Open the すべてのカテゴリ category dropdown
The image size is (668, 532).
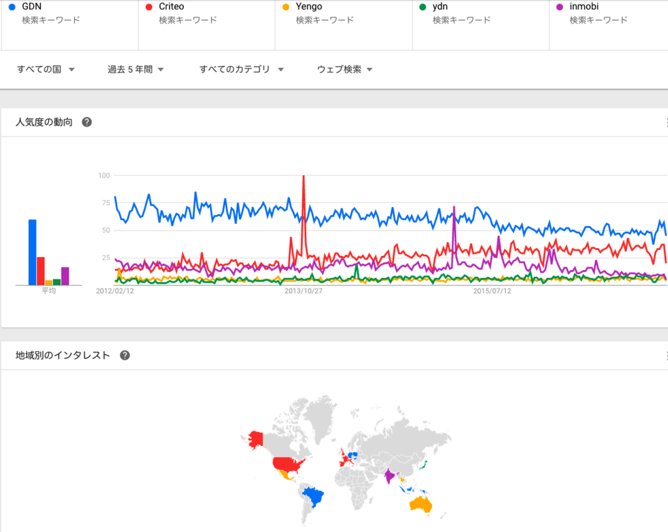point(241,69)
